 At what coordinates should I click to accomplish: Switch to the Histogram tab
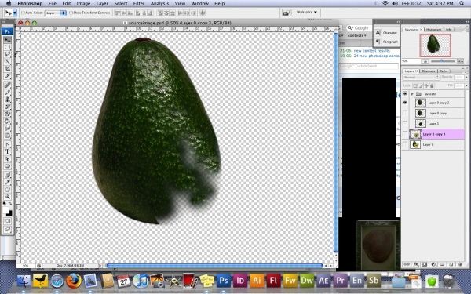click(433, 30)
